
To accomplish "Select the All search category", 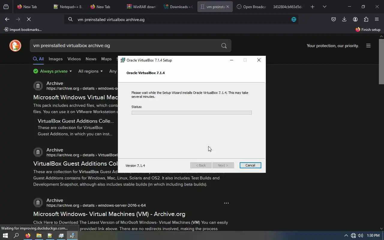I will click(x=38, y=59).
